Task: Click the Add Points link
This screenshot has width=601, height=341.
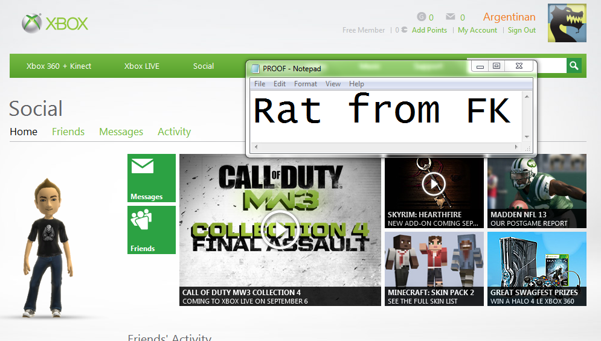Action: click(x=429, y=30)
